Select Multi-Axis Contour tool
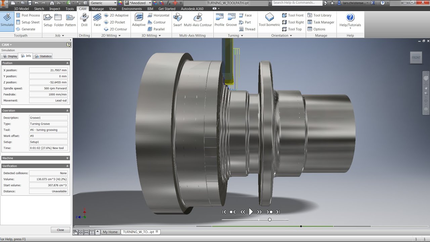Image resolution: width=430 pixels, height=242 pixels. [x=198, y=20]
